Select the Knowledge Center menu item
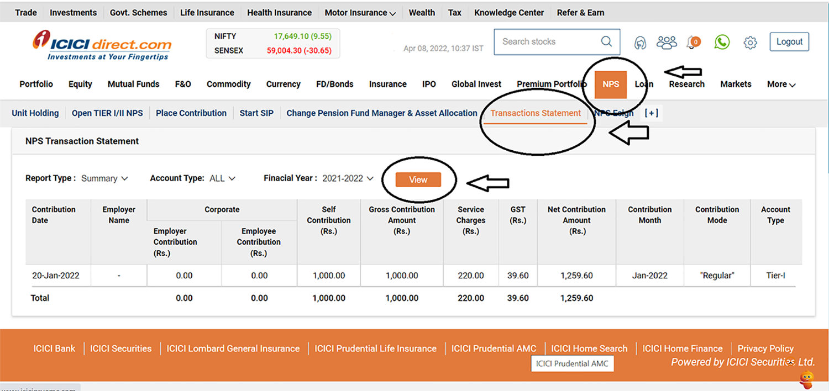This screenshot has width=829, height=391. coord(508,12)
